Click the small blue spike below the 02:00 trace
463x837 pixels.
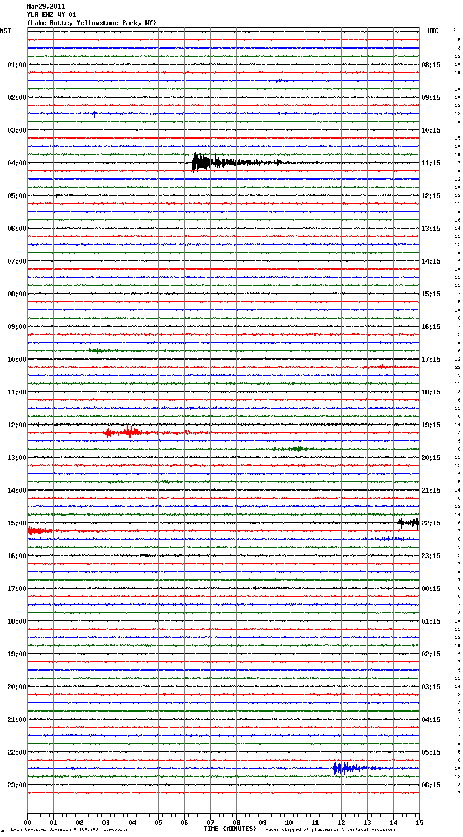(x=94, y=114)
